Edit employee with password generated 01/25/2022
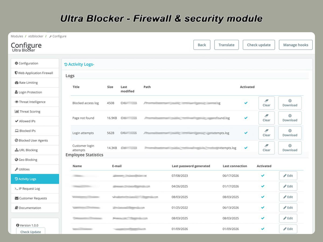Screen dimensions: 323x242 288,208
